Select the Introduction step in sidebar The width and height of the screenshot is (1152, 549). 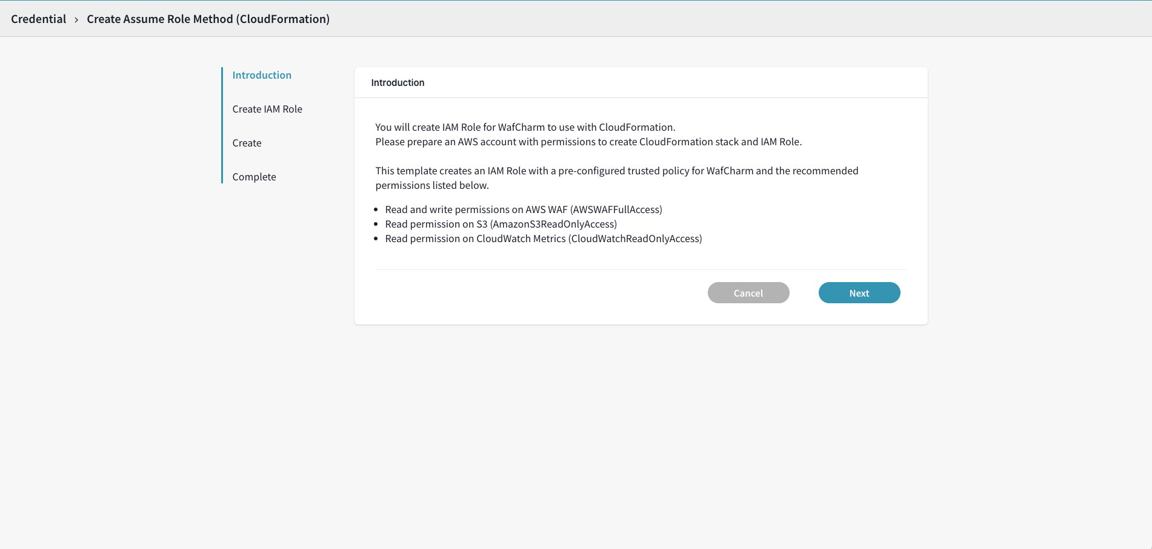262,75
